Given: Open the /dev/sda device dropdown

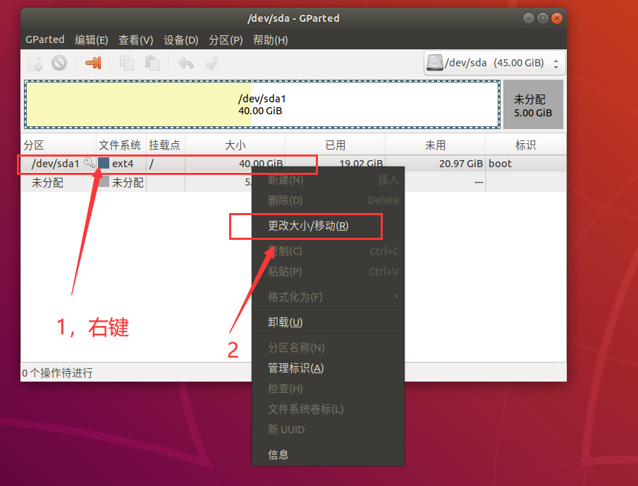Looking at the screenshot, I should coord(494,63).
